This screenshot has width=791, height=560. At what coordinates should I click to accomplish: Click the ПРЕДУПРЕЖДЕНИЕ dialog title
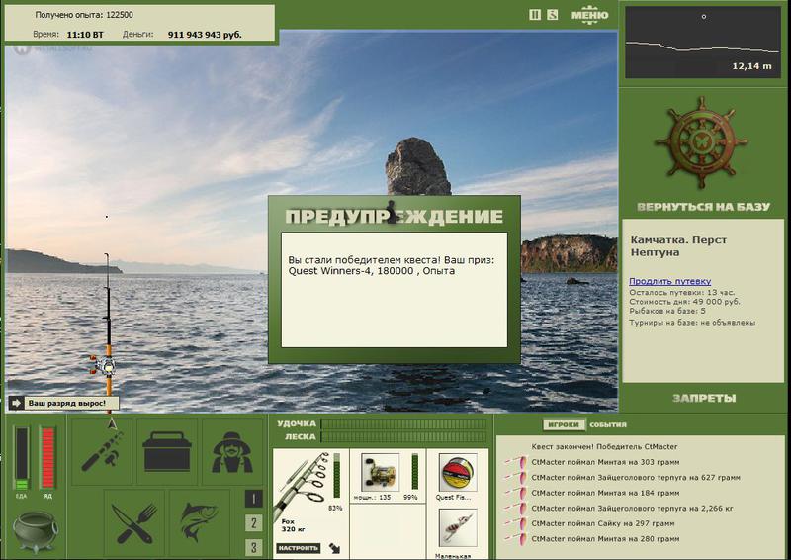(394, 217)
